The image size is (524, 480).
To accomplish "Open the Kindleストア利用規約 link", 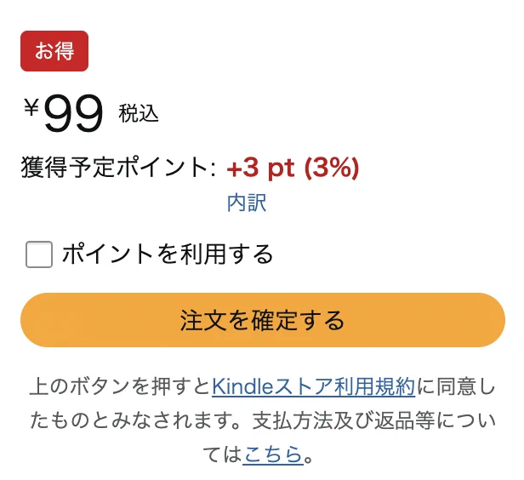I will coord(313,386).
